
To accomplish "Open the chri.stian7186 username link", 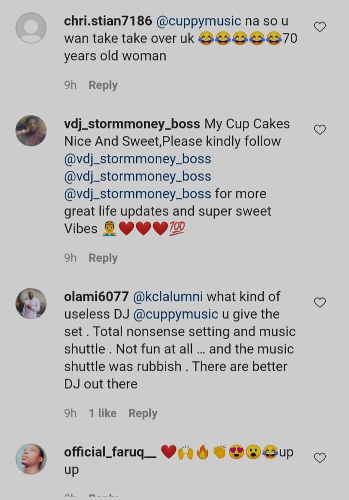I will tap(108, 21).
